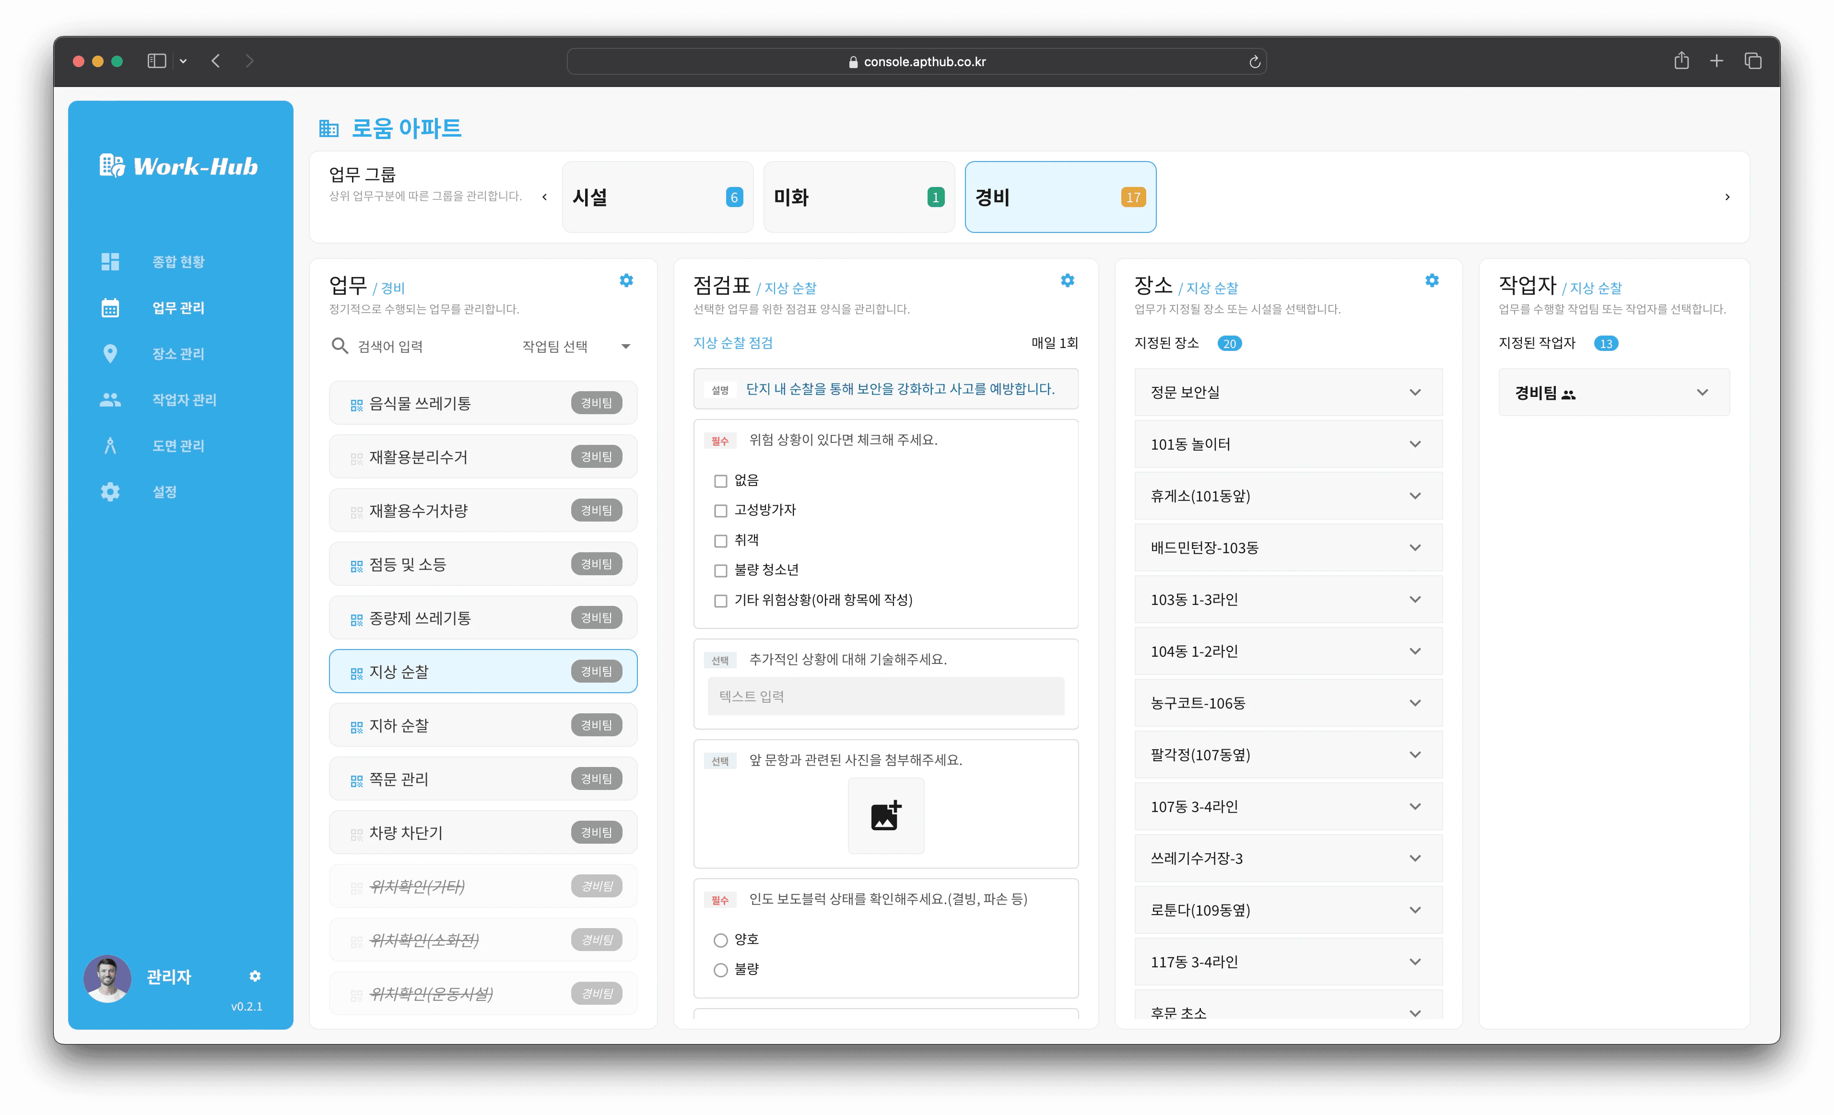
Task: Click the 도면 관리 compass icon
Action: pyautogui.click(x=110, y=445)
